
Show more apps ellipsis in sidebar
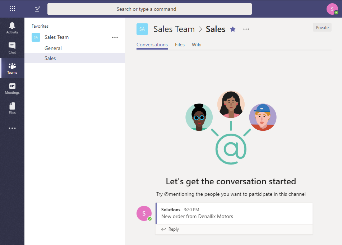12,128
